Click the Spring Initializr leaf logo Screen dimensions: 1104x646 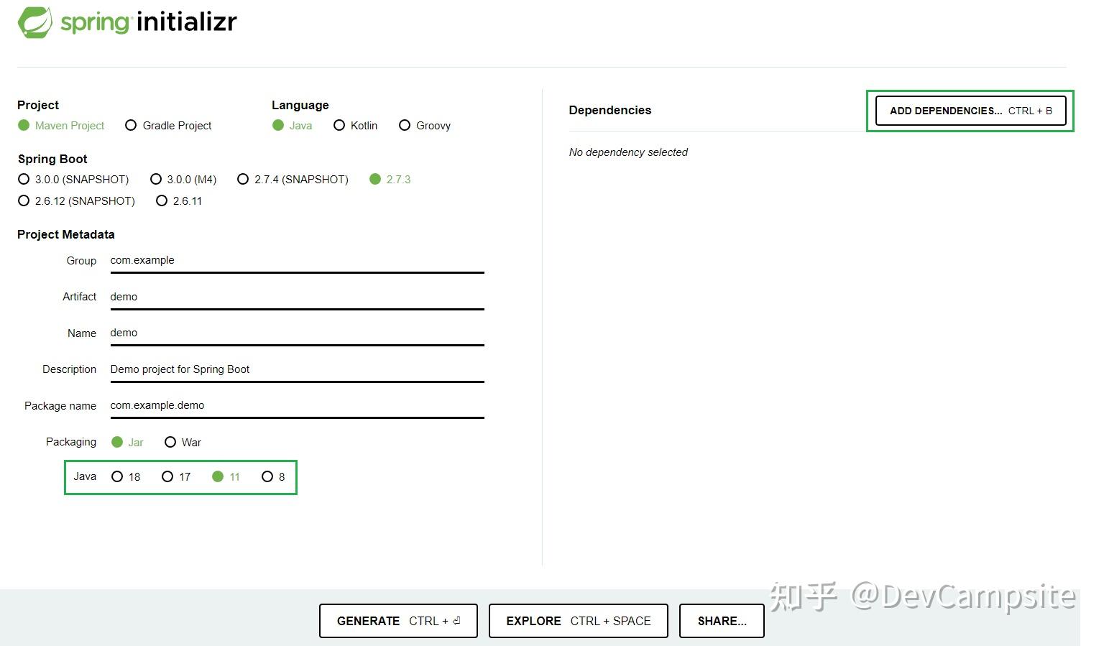pyautogui.click(x=34, y=22)
